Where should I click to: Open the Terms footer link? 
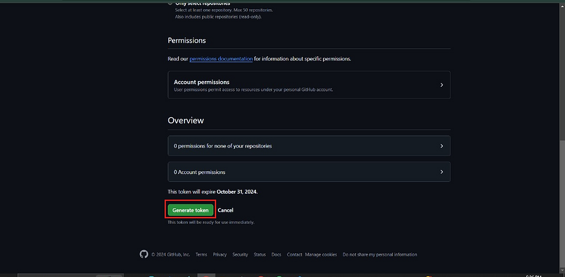click(201, 255)
